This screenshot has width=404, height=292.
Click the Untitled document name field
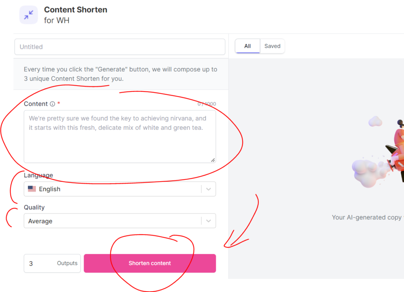(120, 47)
